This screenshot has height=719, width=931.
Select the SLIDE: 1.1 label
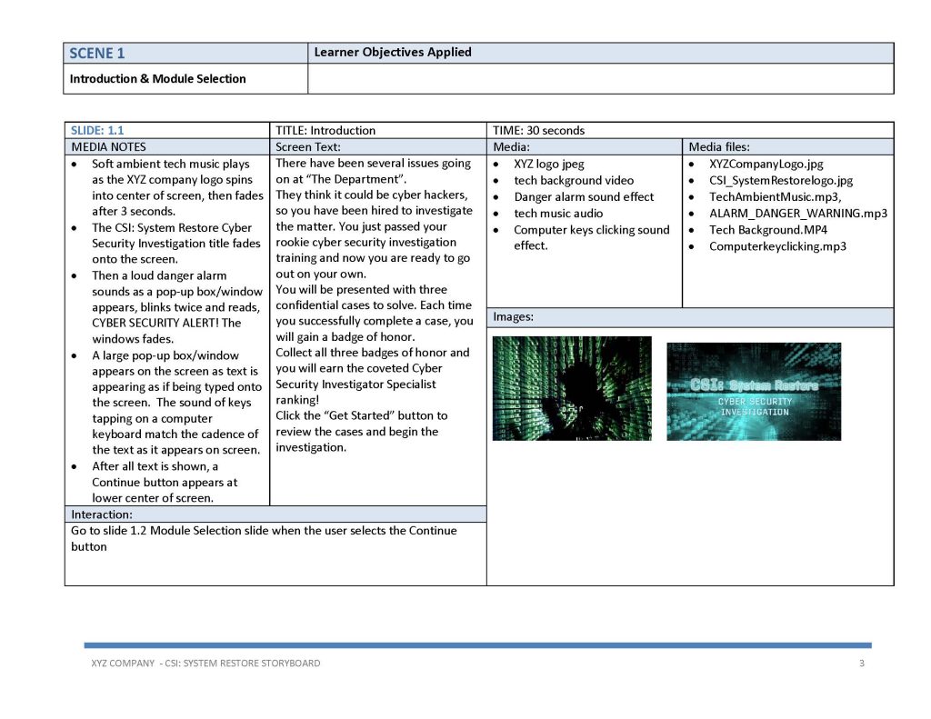point(98,130)
